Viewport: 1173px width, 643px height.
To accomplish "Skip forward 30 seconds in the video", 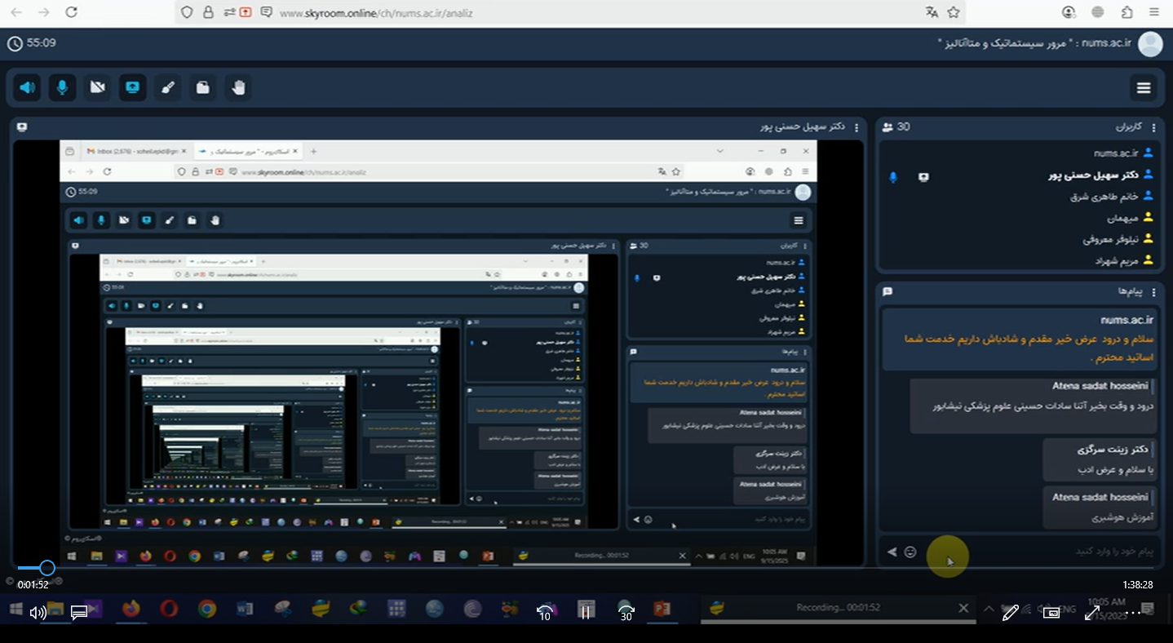I will [x=626, y=611].
